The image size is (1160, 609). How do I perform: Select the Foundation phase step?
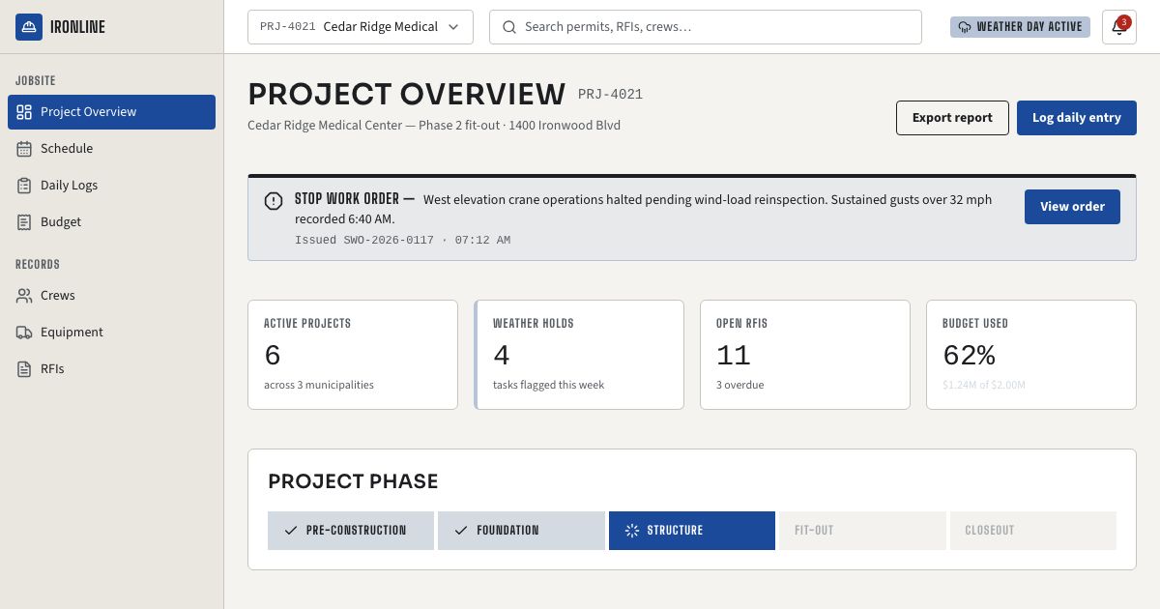tap(521, 531)
